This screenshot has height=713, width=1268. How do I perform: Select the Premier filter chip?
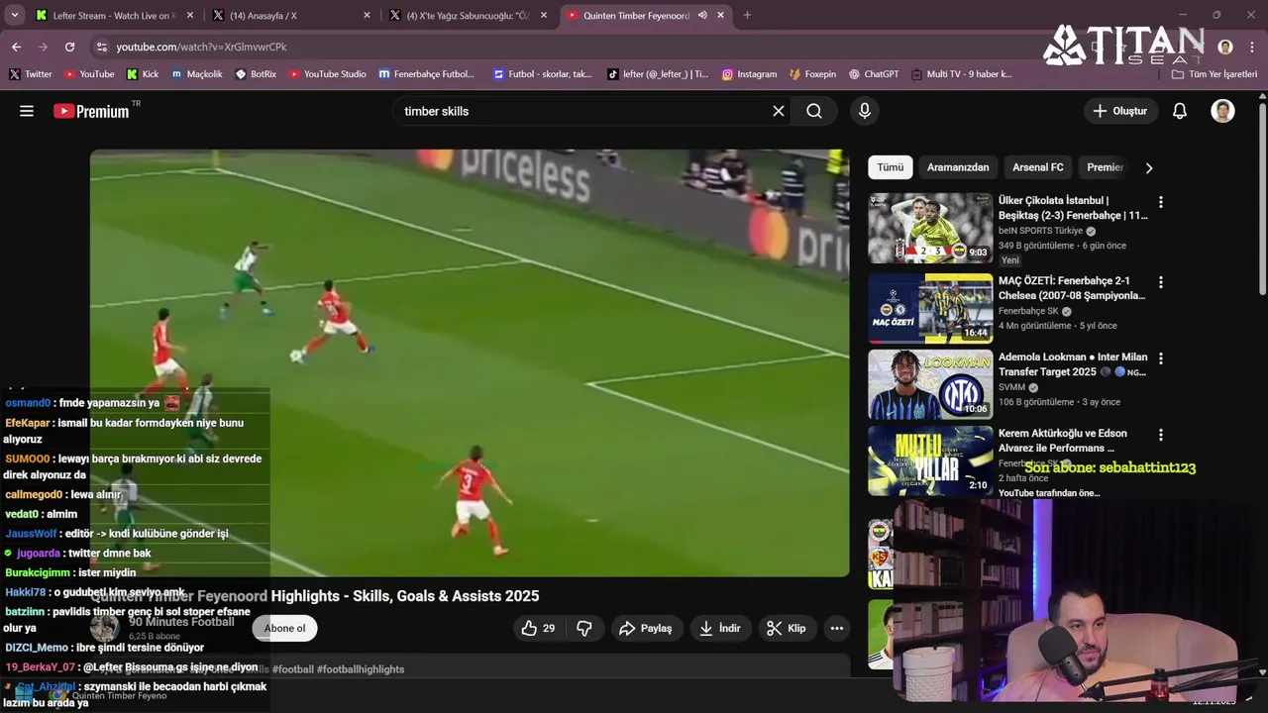click(1105, 167)
